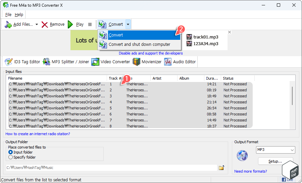This screenshot has height=183, width=302.
Task: Expand the Add Files dropdown arrow
Action: tap(37, 24)
